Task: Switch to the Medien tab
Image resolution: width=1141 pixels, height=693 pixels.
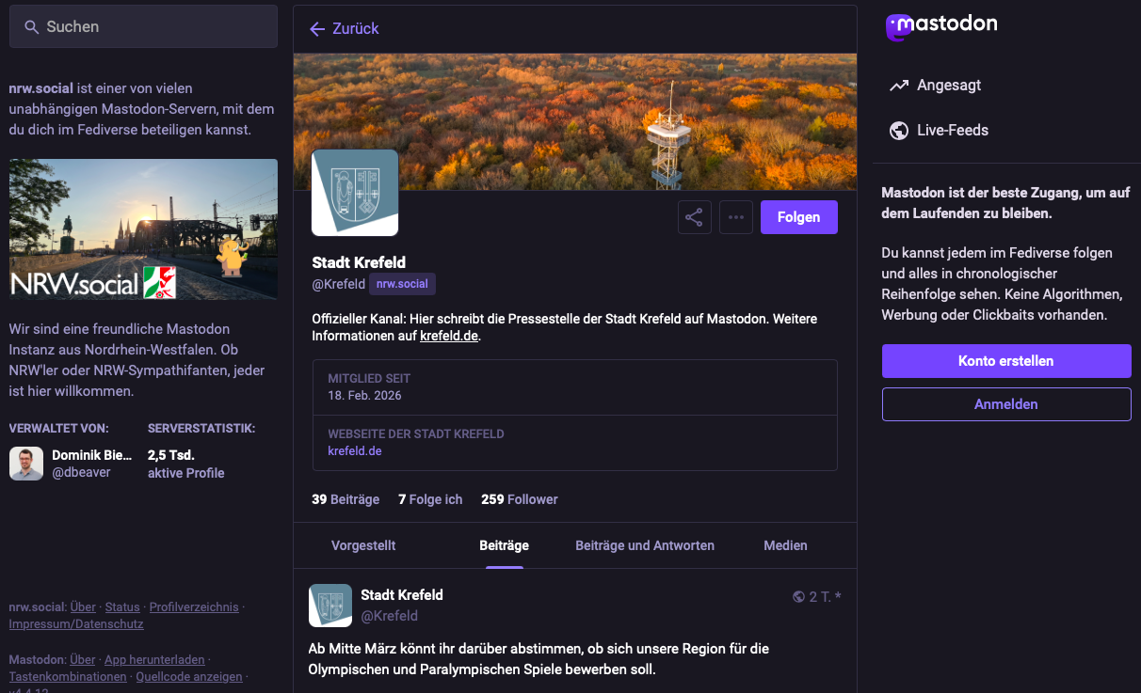Action: [785, 545]
